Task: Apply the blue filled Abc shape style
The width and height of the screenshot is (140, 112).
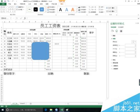Action: coord(42,10)
